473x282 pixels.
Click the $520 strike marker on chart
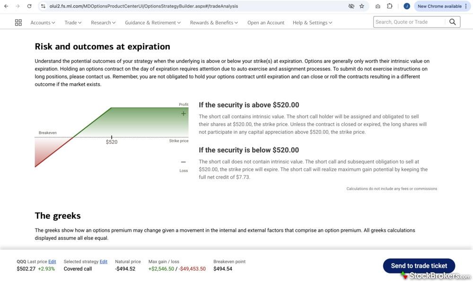click(112, 140)
